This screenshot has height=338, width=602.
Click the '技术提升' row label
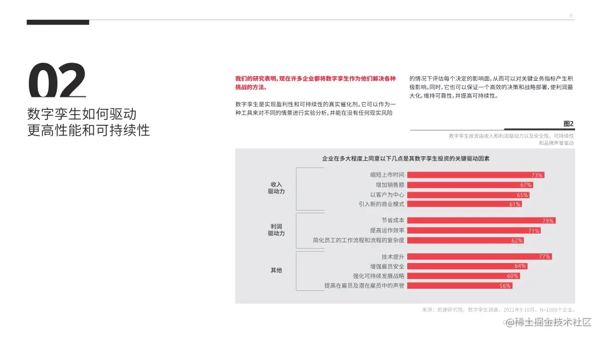tap(393, 257)
